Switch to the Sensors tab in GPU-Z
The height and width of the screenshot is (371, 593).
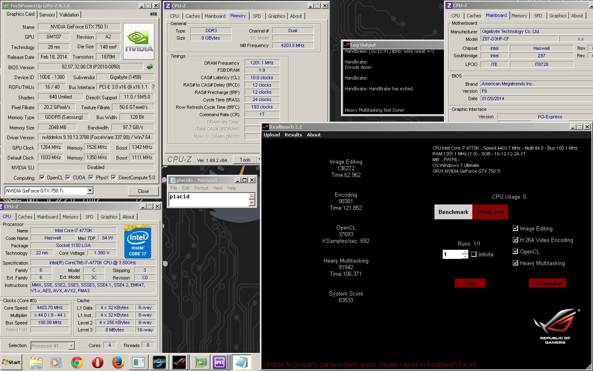[47, 14]
